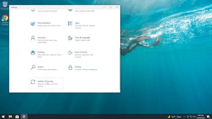Open the Privacy lock icon
Screen dimensions: 212x119
point(70,67)
